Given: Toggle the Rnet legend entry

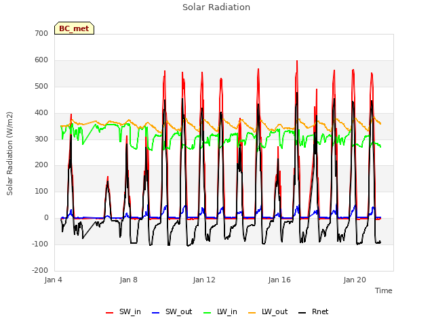Looking at the screenshot, I should click(313, 312).
